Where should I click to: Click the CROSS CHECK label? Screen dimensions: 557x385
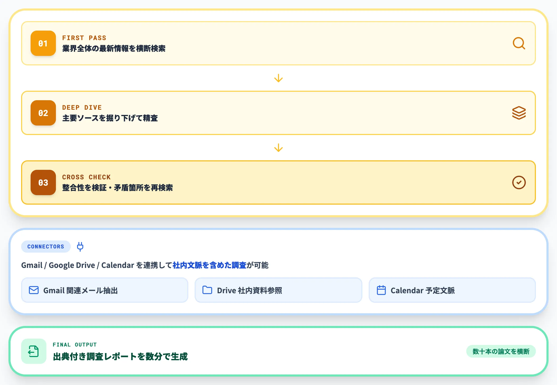87,177
